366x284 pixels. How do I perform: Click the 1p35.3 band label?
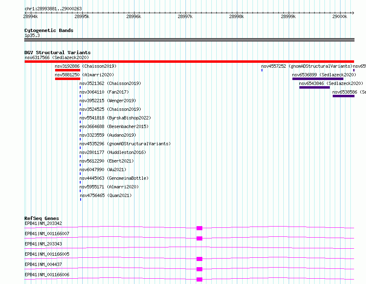32,35
